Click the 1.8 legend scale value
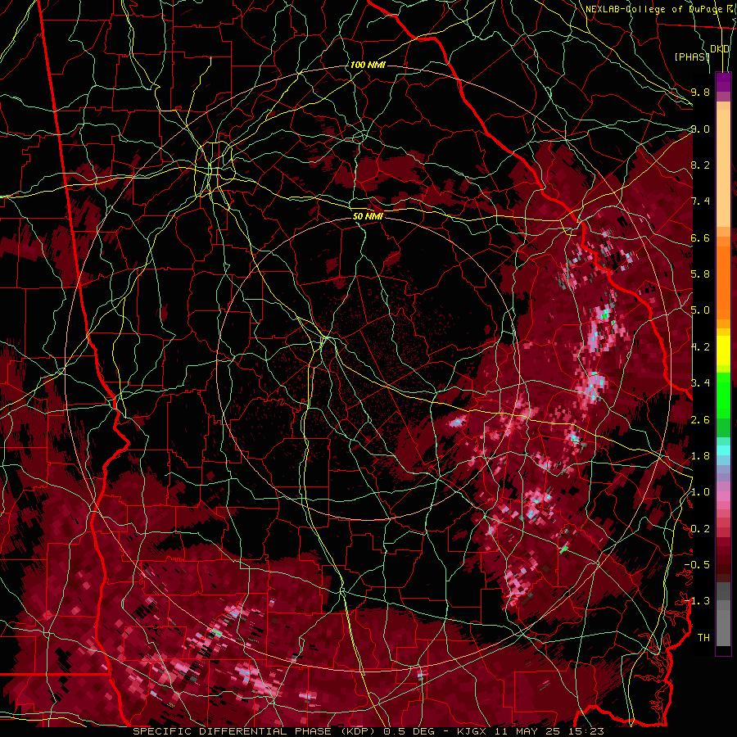 pos(700,456)
